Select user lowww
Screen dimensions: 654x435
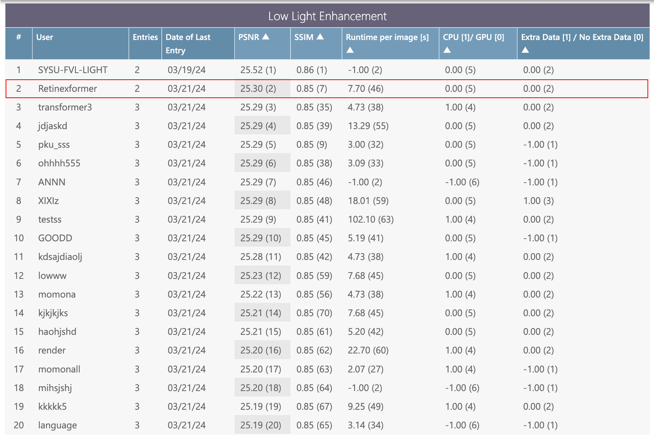52,276
